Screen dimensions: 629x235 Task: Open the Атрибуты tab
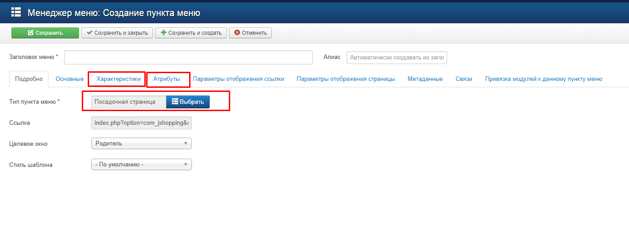pyautogui.click(x=166, y=79)
